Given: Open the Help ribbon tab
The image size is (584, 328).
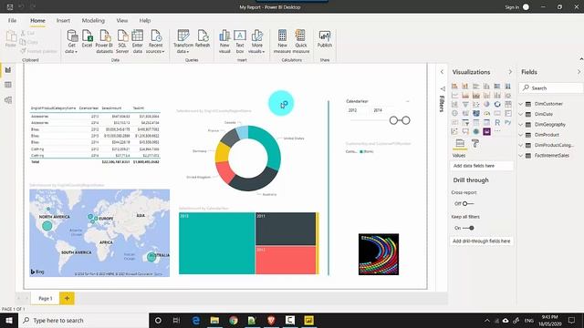Looking at the screenshot, I should (x=145, y=20).
